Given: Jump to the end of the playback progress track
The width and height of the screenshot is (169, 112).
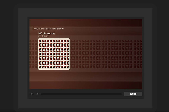Looking at the screenshot, I should coord(121,94).
